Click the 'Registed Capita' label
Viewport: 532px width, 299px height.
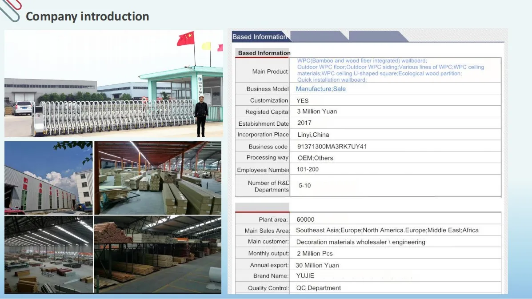pos(266,112)
